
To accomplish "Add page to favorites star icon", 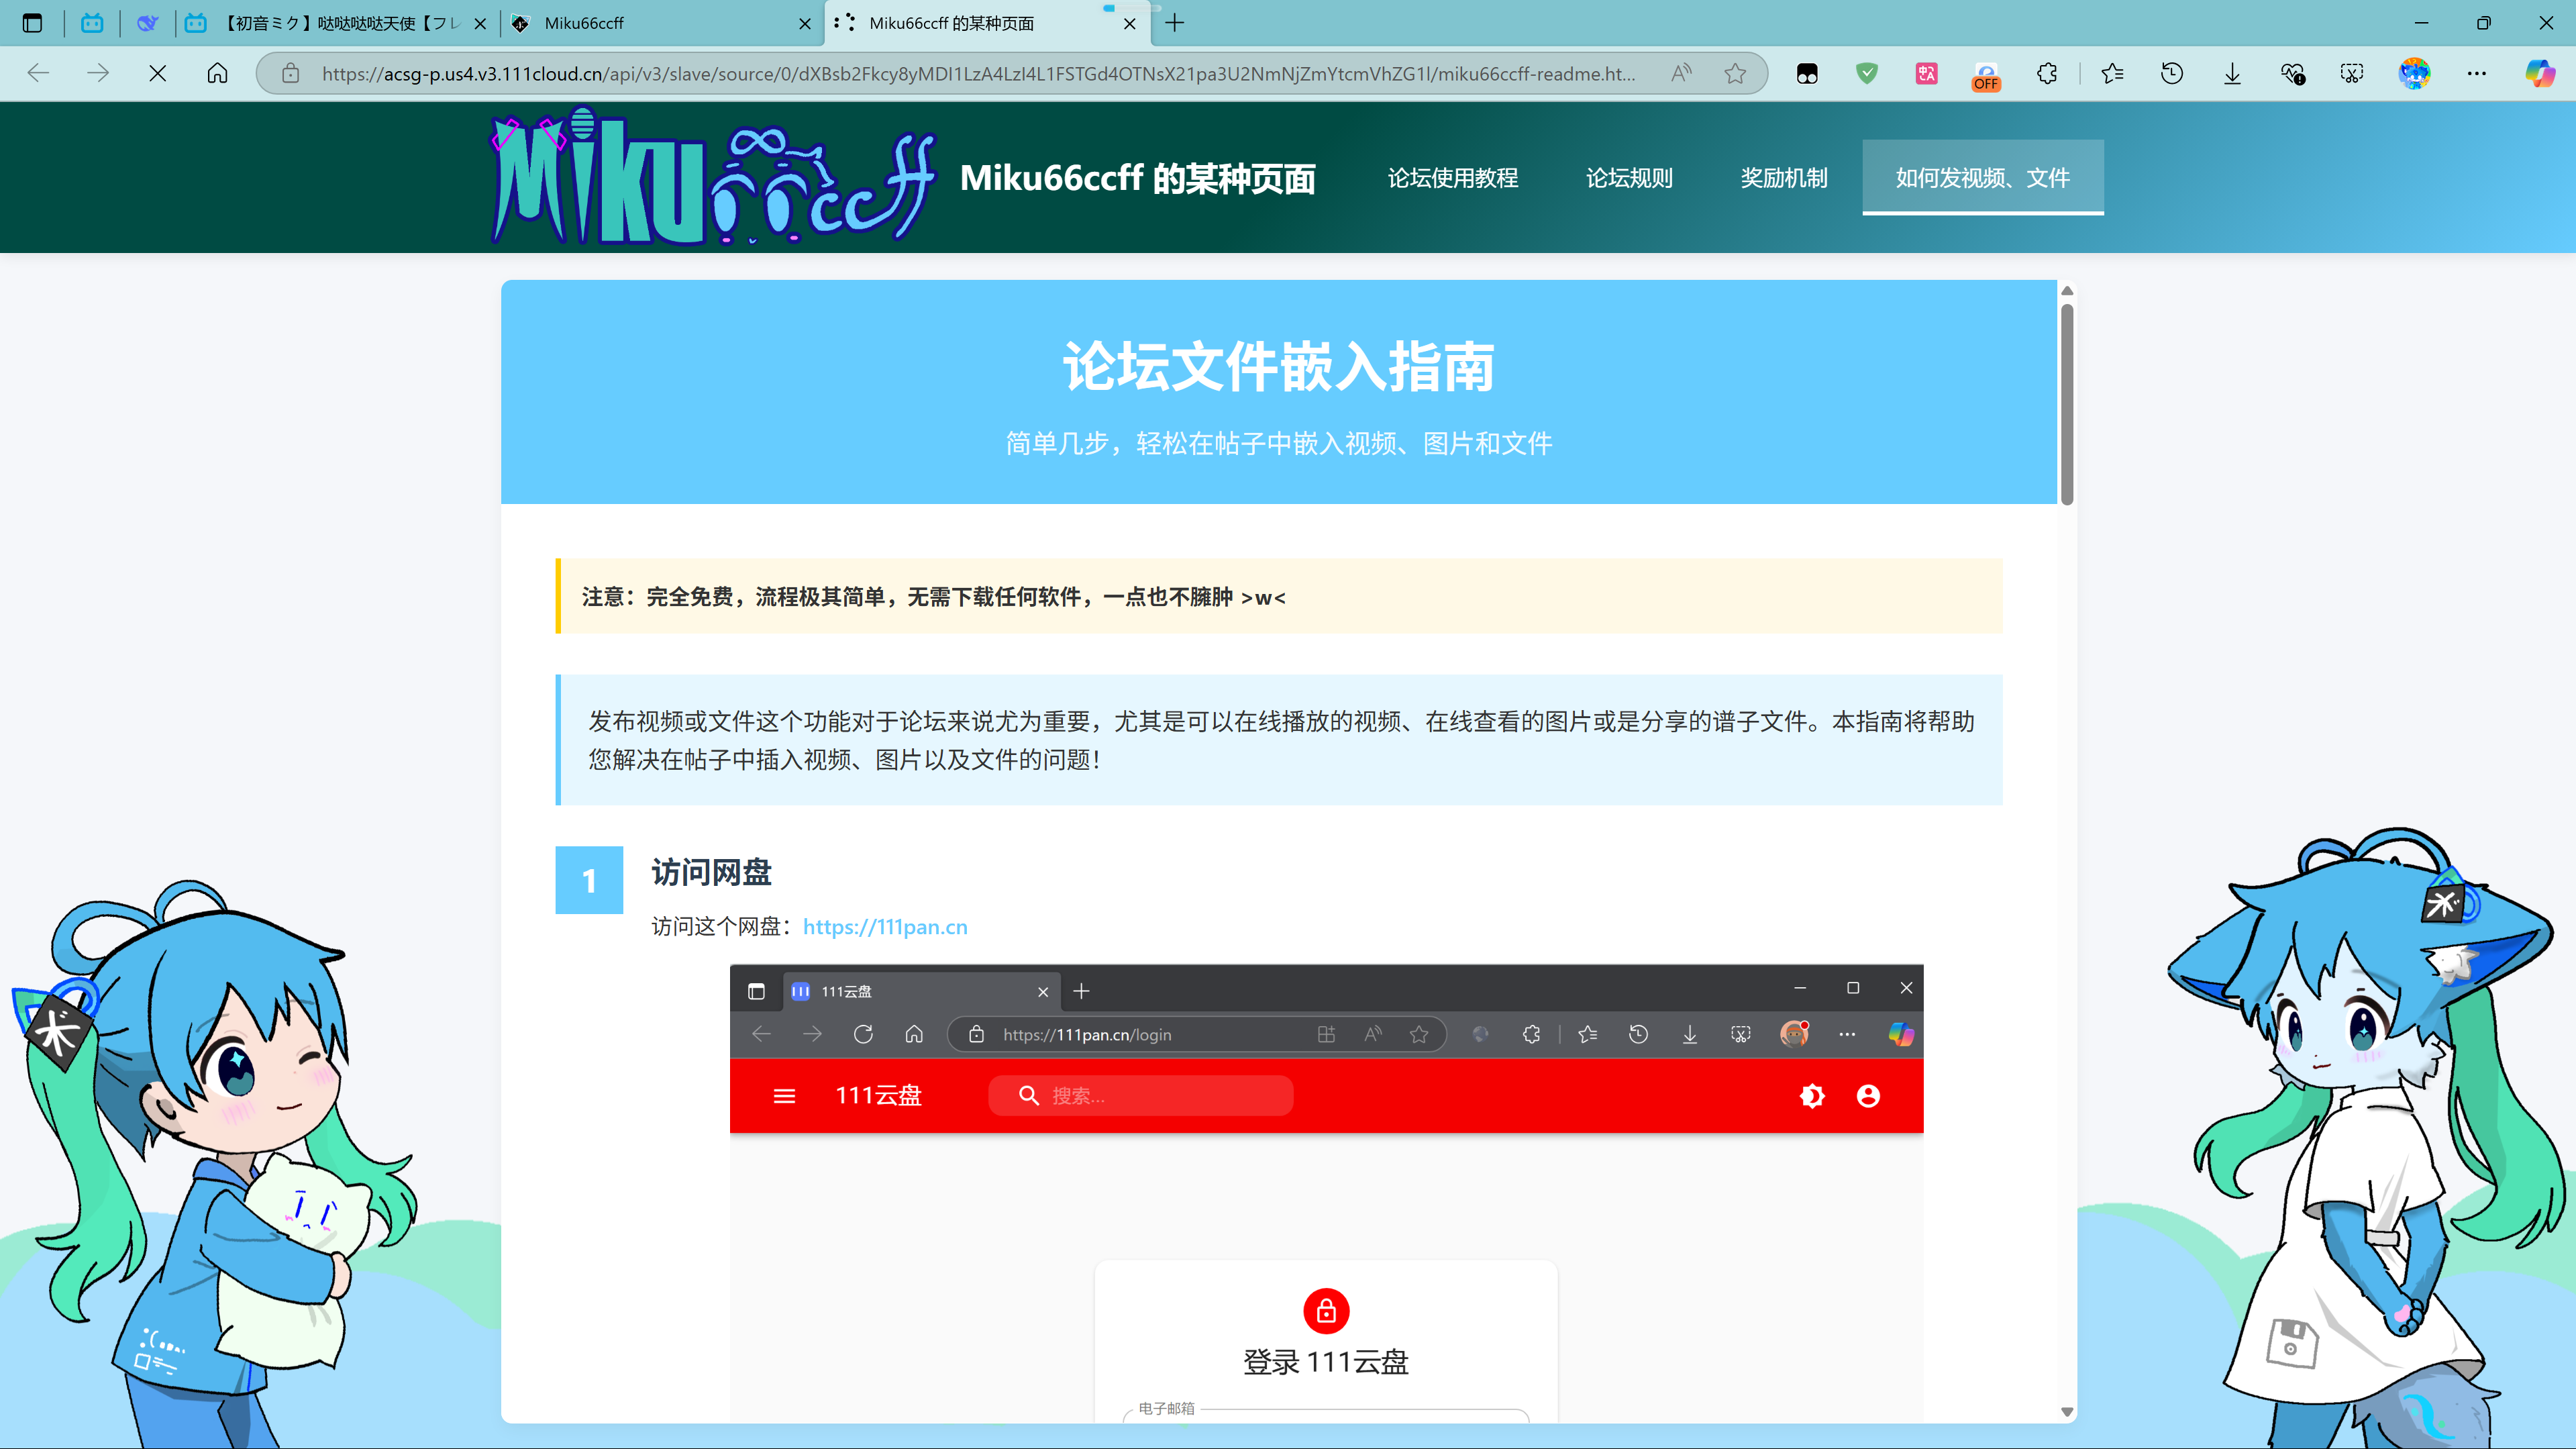I will pyautogui.click(x=1735, y=73).
